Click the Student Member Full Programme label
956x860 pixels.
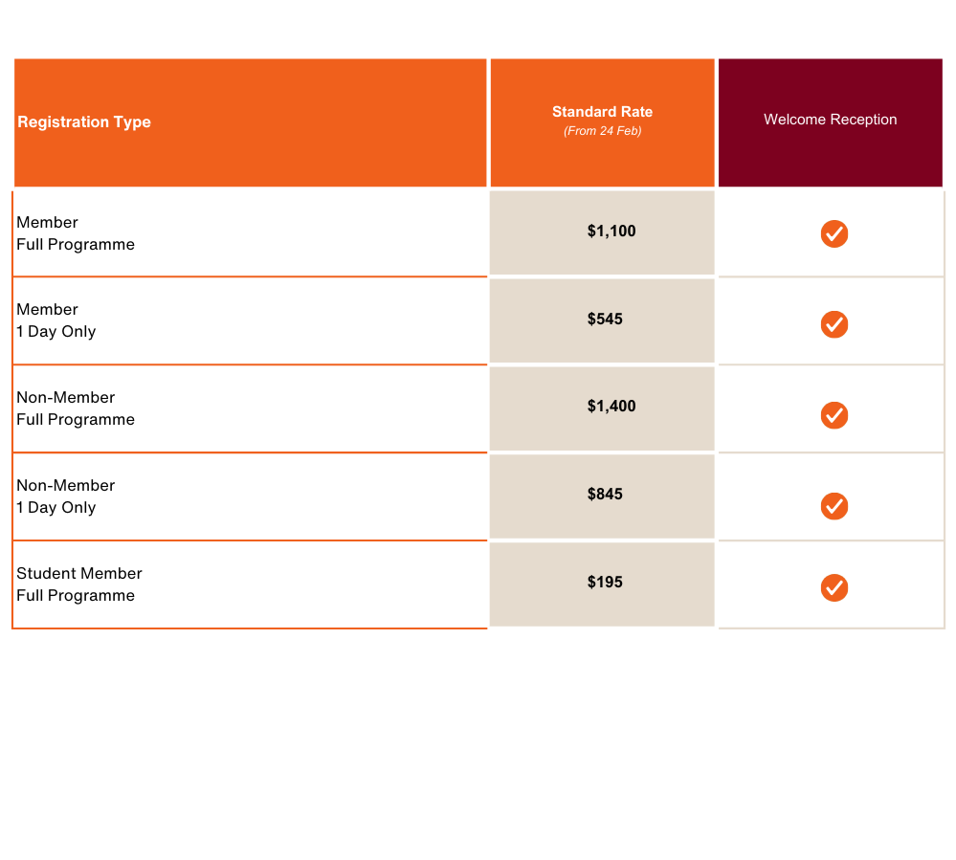pyautogui.click(x=79, y=584)
